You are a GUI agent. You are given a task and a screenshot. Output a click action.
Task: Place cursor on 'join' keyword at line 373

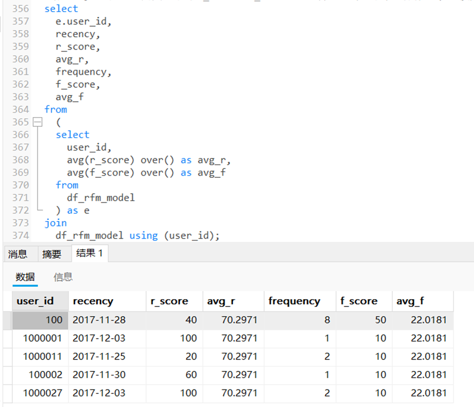click(x=56, y=223)
